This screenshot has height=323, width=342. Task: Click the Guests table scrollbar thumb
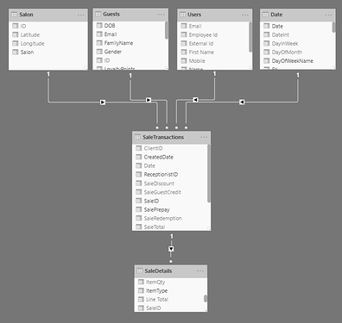pos(167,30)
